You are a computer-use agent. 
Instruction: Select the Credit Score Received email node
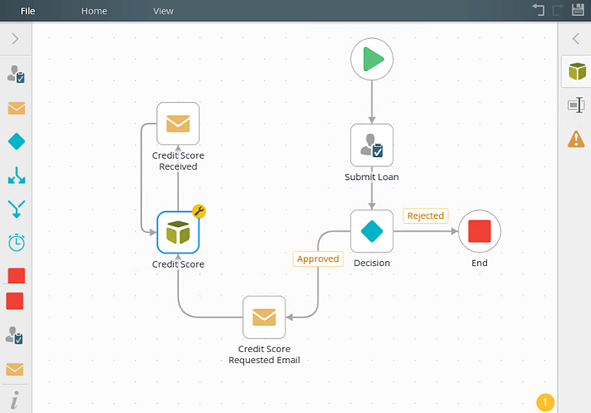click(x=178, y=123)
